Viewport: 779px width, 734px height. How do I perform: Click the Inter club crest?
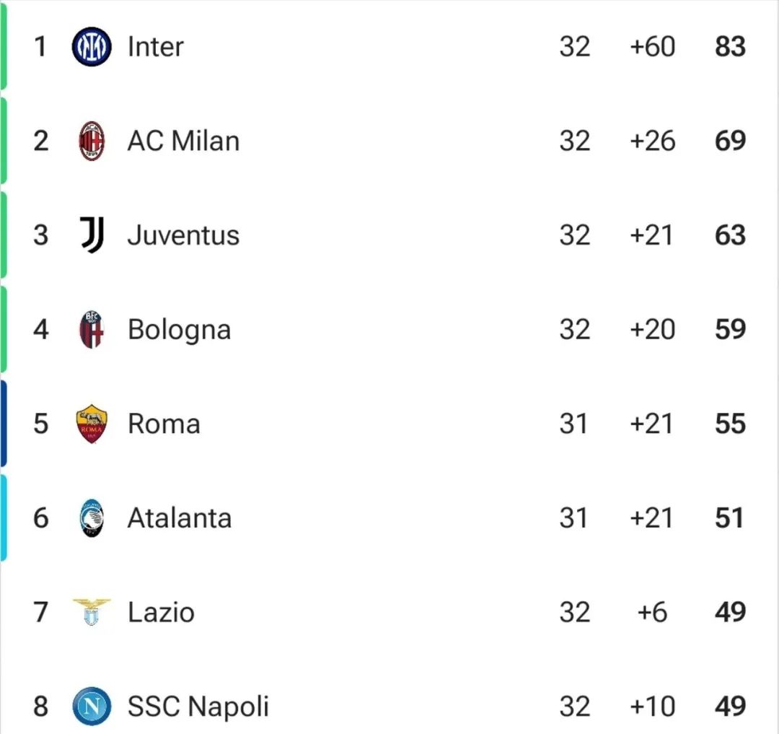(92, 47)
